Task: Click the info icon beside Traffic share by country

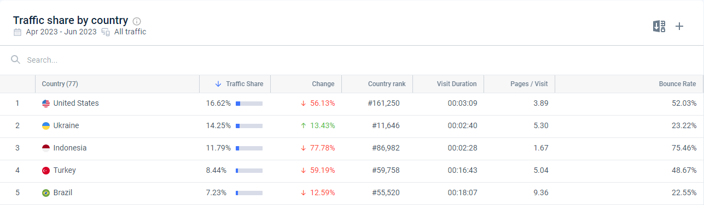Action: tap(137, 21)
